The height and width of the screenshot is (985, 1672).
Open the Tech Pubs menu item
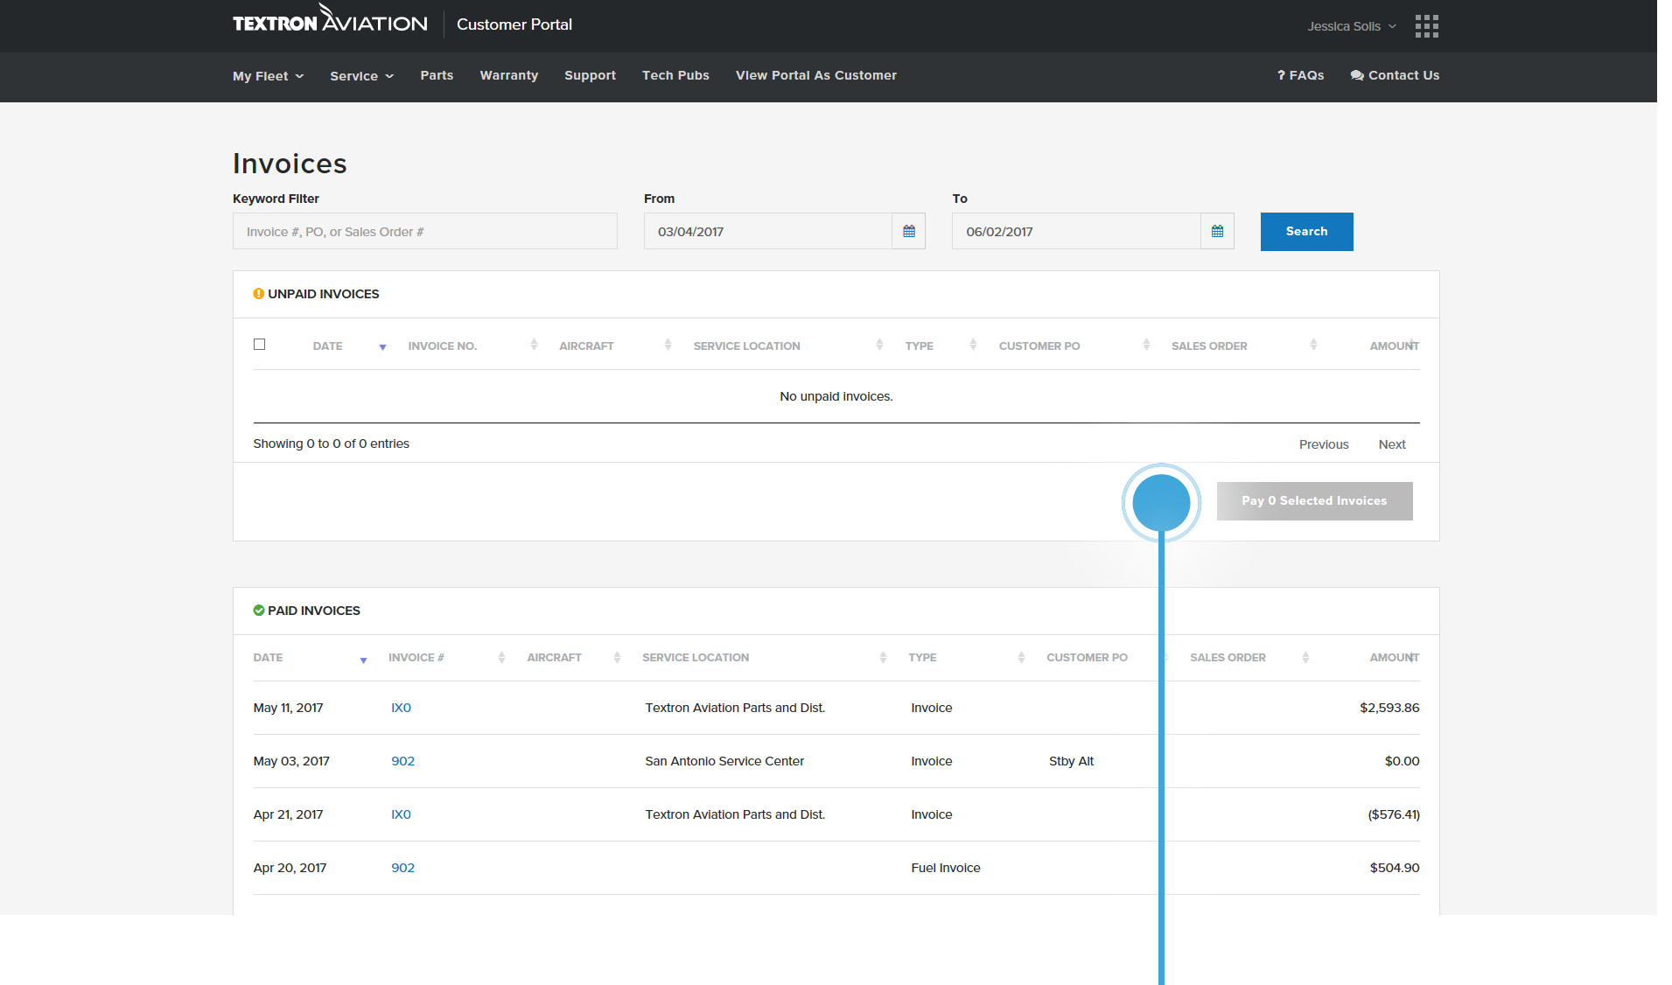tap(675, 76)
